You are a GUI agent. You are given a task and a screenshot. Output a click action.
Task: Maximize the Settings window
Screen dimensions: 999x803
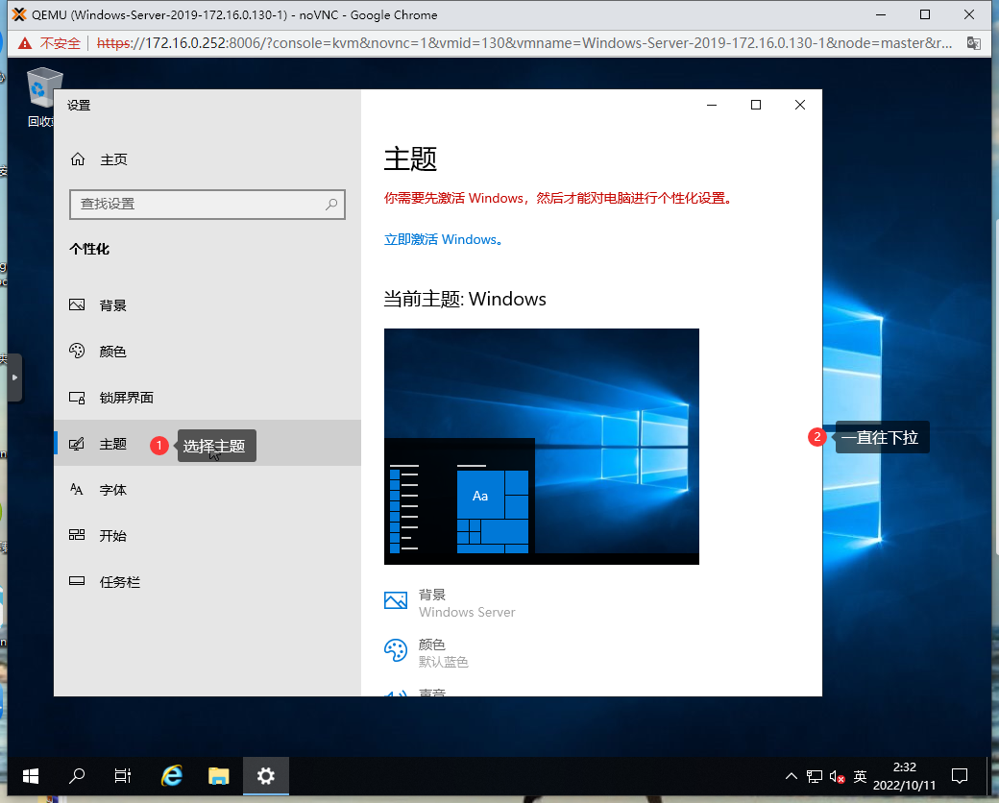tap(756, 105)
